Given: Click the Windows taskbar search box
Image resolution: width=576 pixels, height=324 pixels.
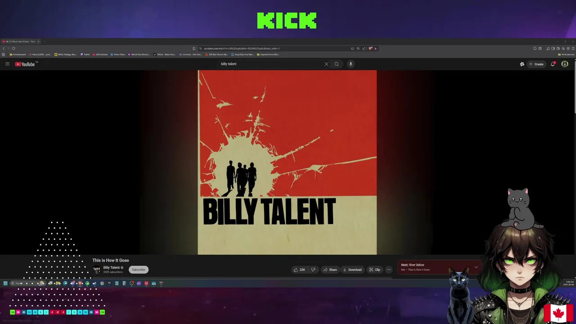Looking at the screenshot, I should point(27,283).
